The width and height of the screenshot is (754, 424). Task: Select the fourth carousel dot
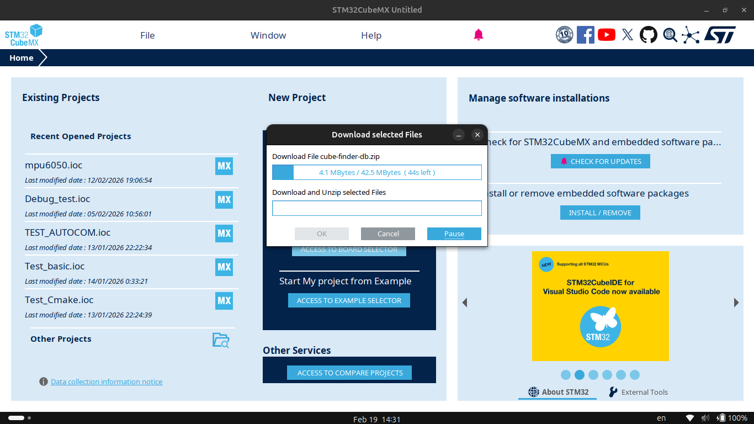[x=607, y=375]
